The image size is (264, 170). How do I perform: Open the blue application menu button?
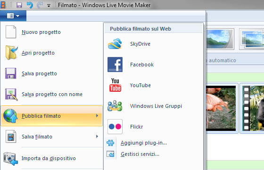click(x=13, y=16)
